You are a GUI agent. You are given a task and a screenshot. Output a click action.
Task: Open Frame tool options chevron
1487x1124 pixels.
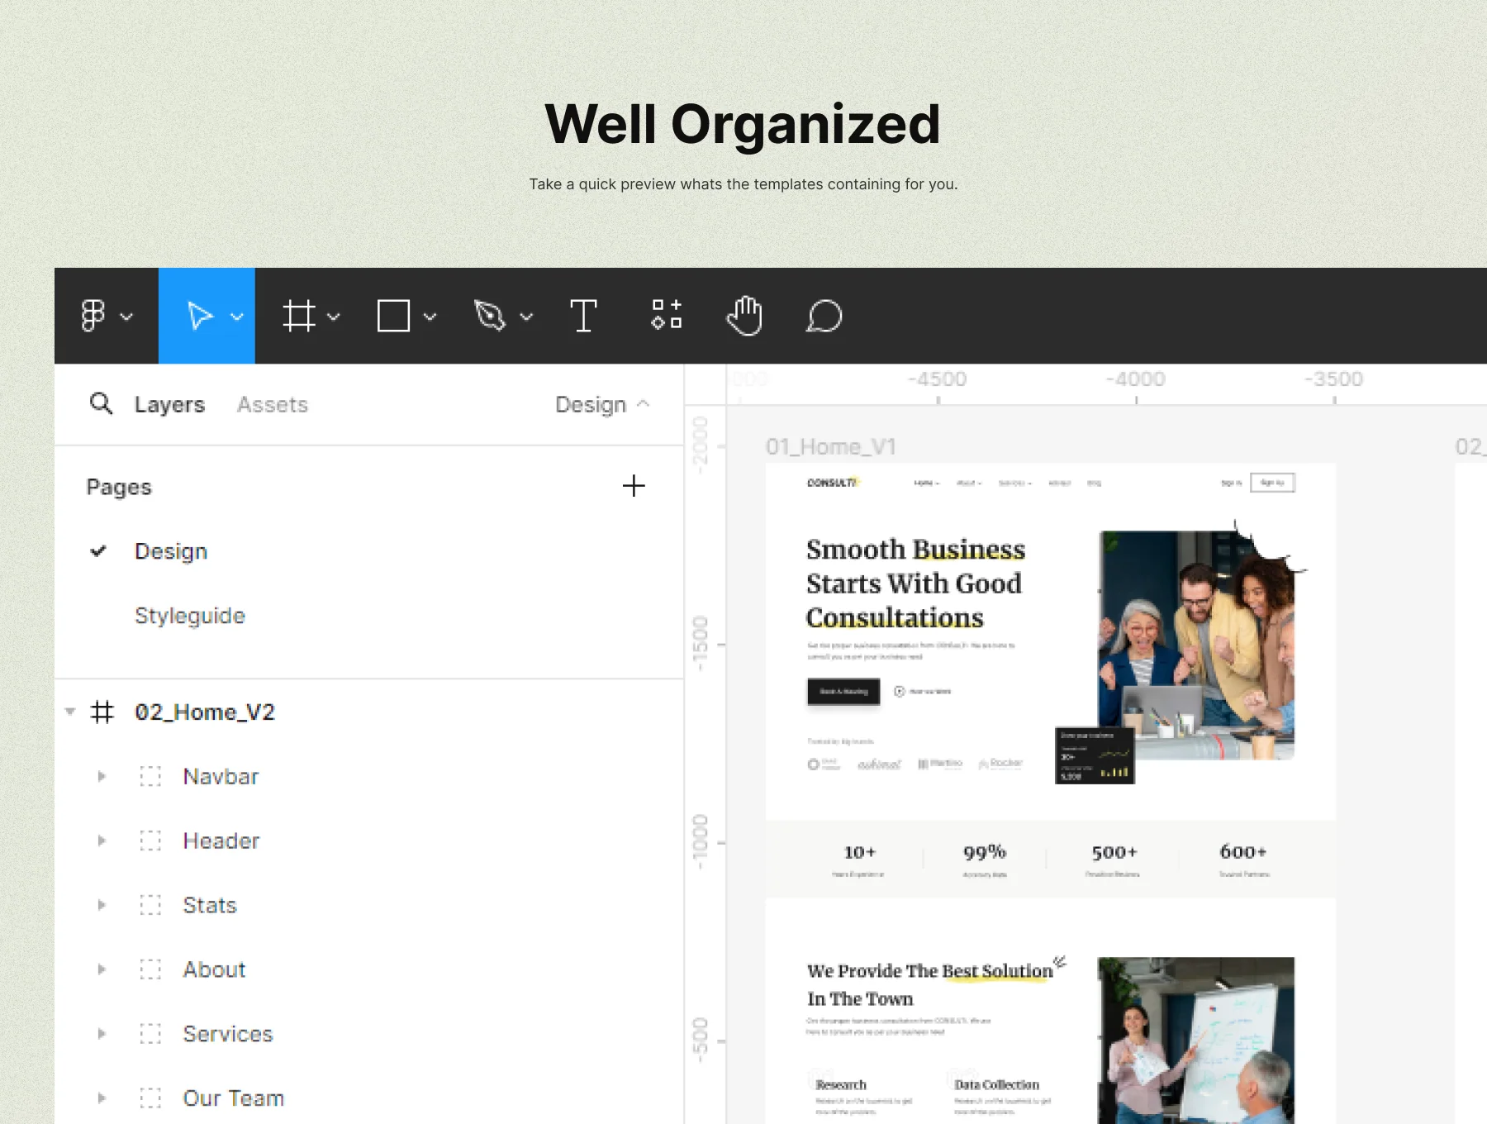[x=334, y=317]
